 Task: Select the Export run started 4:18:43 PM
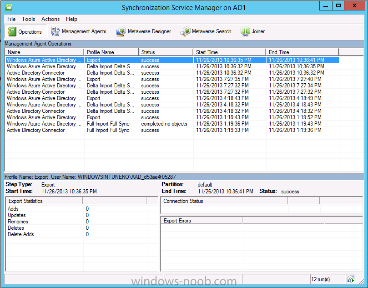pos(172,98)
